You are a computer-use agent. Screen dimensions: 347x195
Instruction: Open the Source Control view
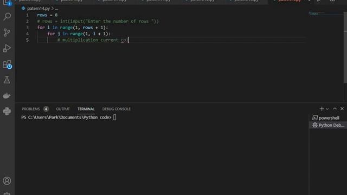tap(7, 32)
